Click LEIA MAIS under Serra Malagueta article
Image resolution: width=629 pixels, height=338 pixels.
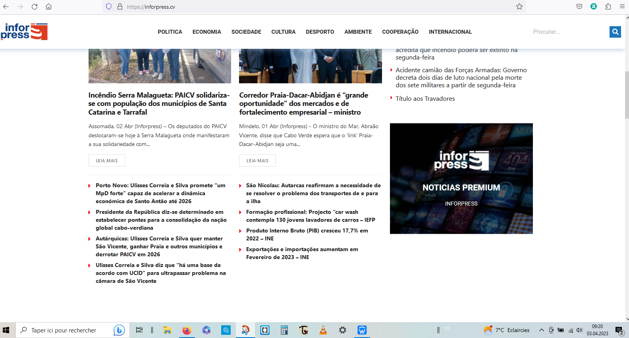106,161
